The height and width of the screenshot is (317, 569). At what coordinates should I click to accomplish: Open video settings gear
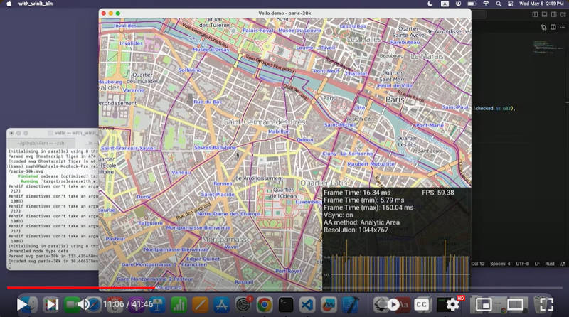tap(452, 305)
